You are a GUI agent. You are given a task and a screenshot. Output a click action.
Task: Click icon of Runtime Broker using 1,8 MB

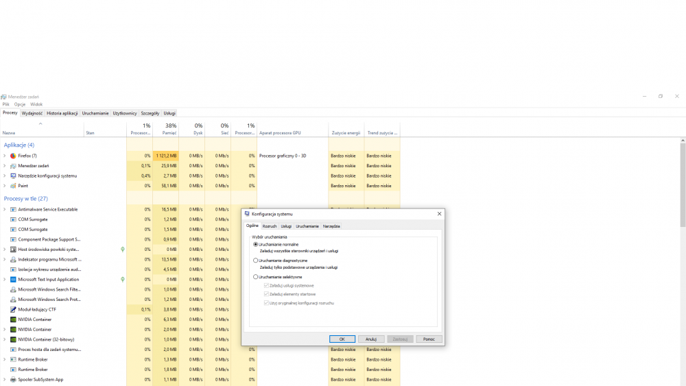[13, 370]
